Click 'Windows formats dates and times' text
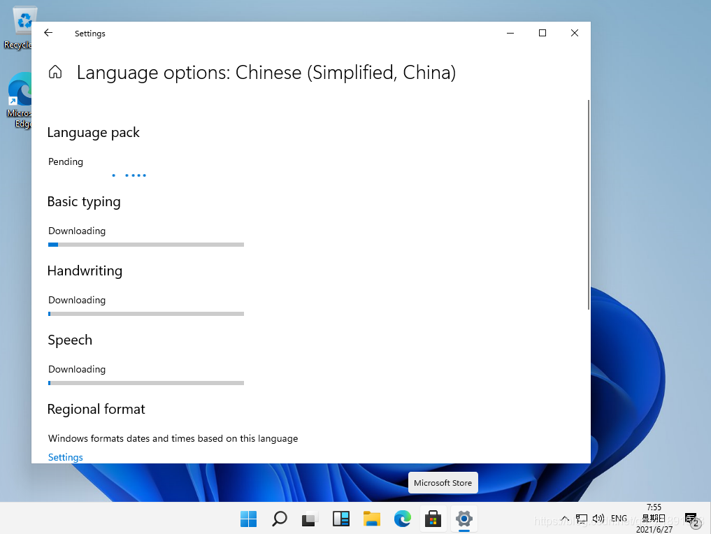The image size is (711, 534). tap(173, 438)
